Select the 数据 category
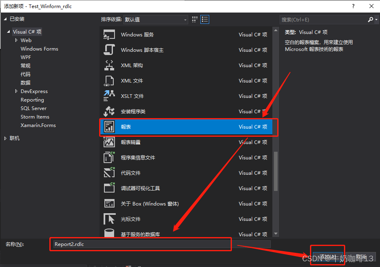 click(x=25, y=83)
